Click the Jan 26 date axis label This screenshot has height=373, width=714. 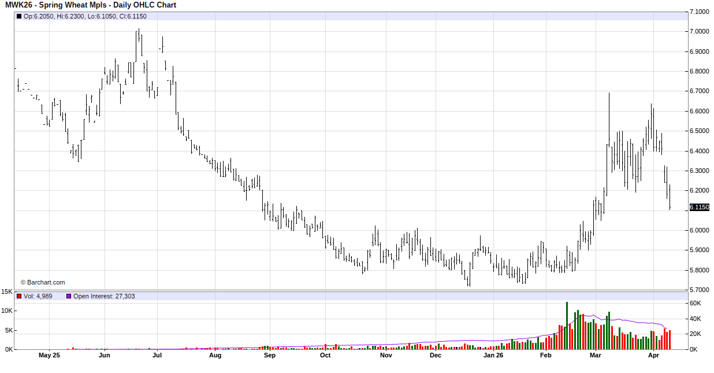(x=493, y=356)
